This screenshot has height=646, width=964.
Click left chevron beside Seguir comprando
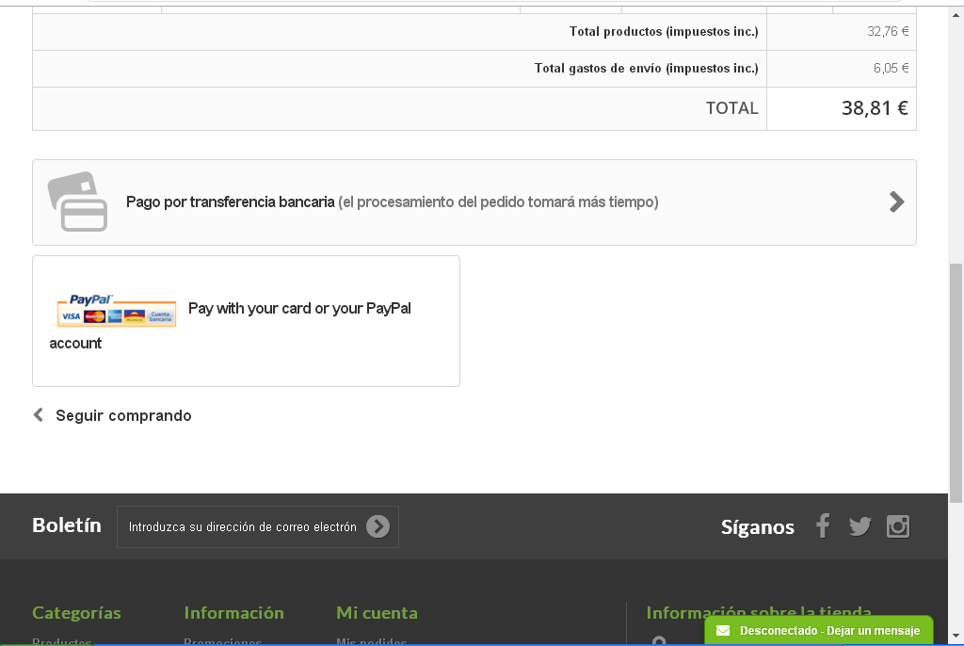[x=39, y=415]
